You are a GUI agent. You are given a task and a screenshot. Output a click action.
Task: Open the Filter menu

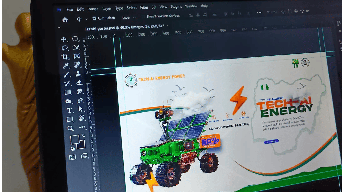coord(144,7)
